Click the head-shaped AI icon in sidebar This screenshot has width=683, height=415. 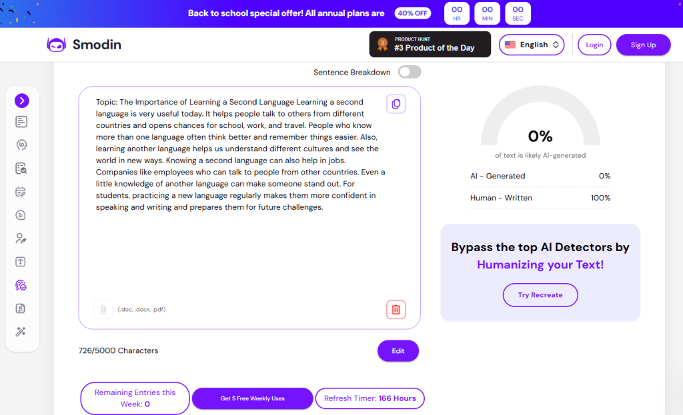(x=22, y=145)
